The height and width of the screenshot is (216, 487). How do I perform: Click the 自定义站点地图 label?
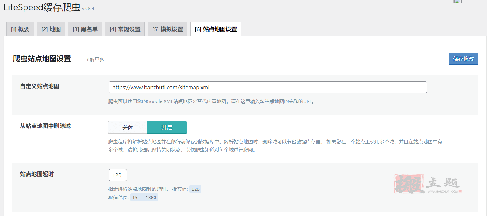pyautogui.click(x=40, y=86)
